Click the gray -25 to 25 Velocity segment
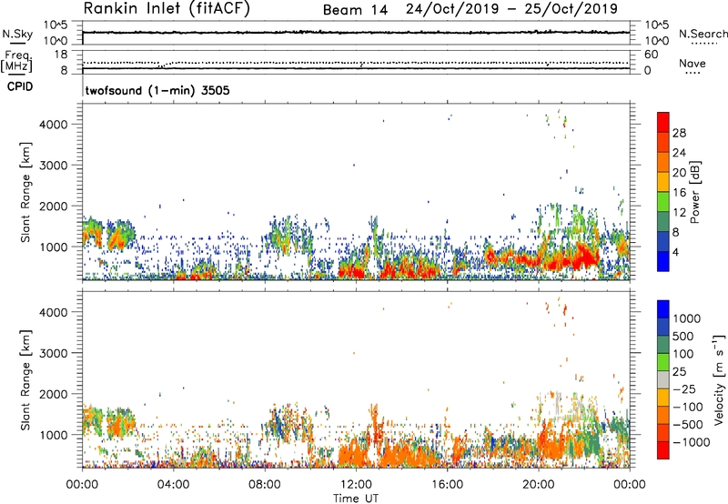The width and height of the screenshot is (728, 504). point(663,379)
